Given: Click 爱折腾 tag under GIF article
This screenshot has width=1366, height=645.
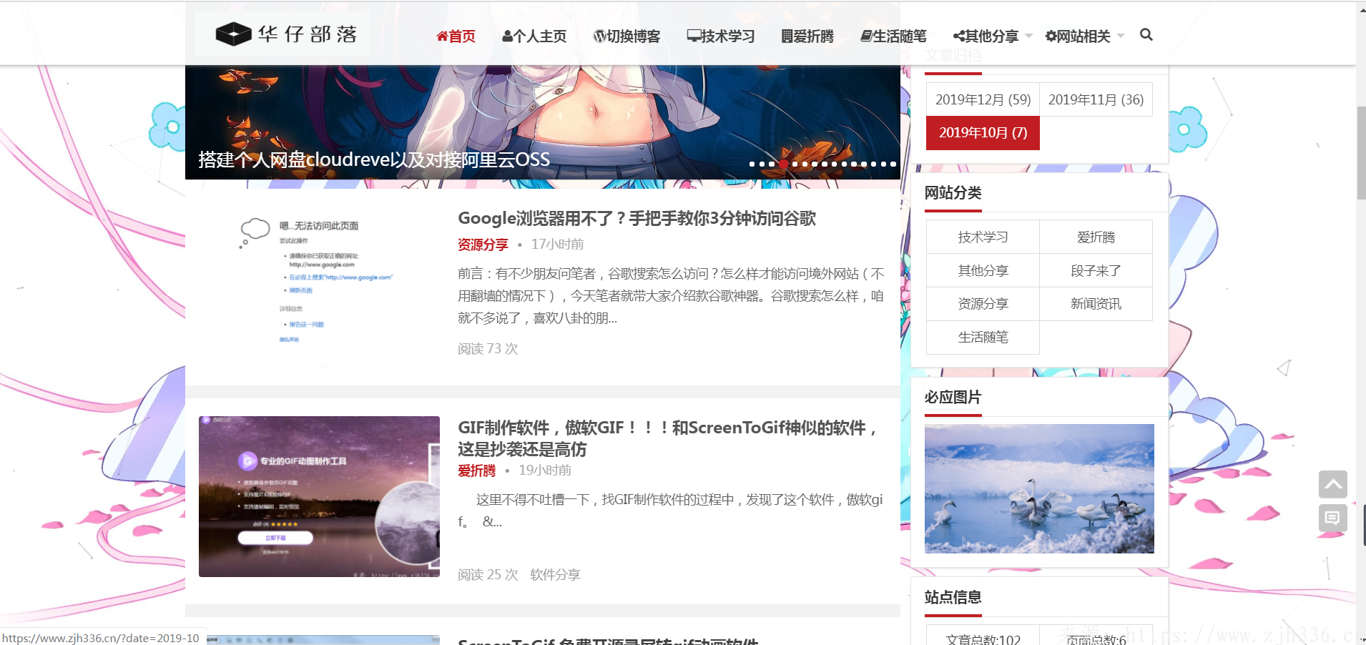Looking at the screenshot, I should tap(476, 471).
